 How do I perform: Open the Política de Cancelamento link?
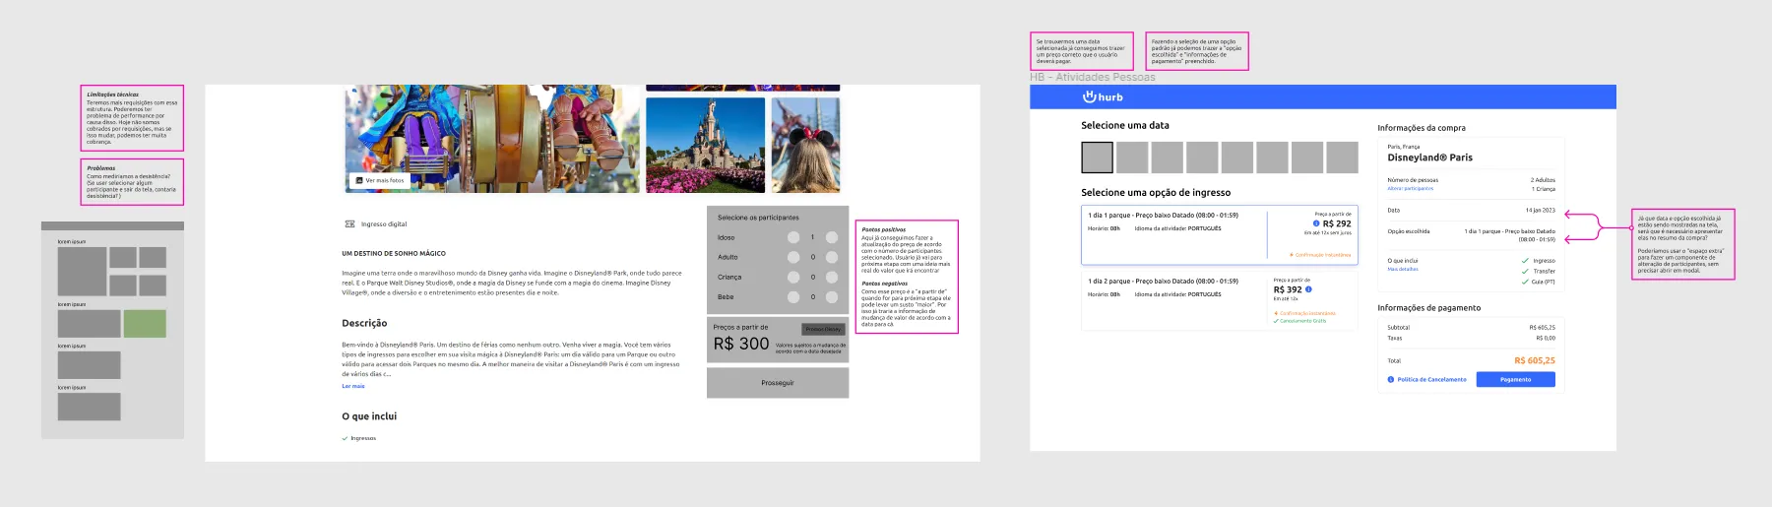pyautogui.click(x=1431, y=379)
